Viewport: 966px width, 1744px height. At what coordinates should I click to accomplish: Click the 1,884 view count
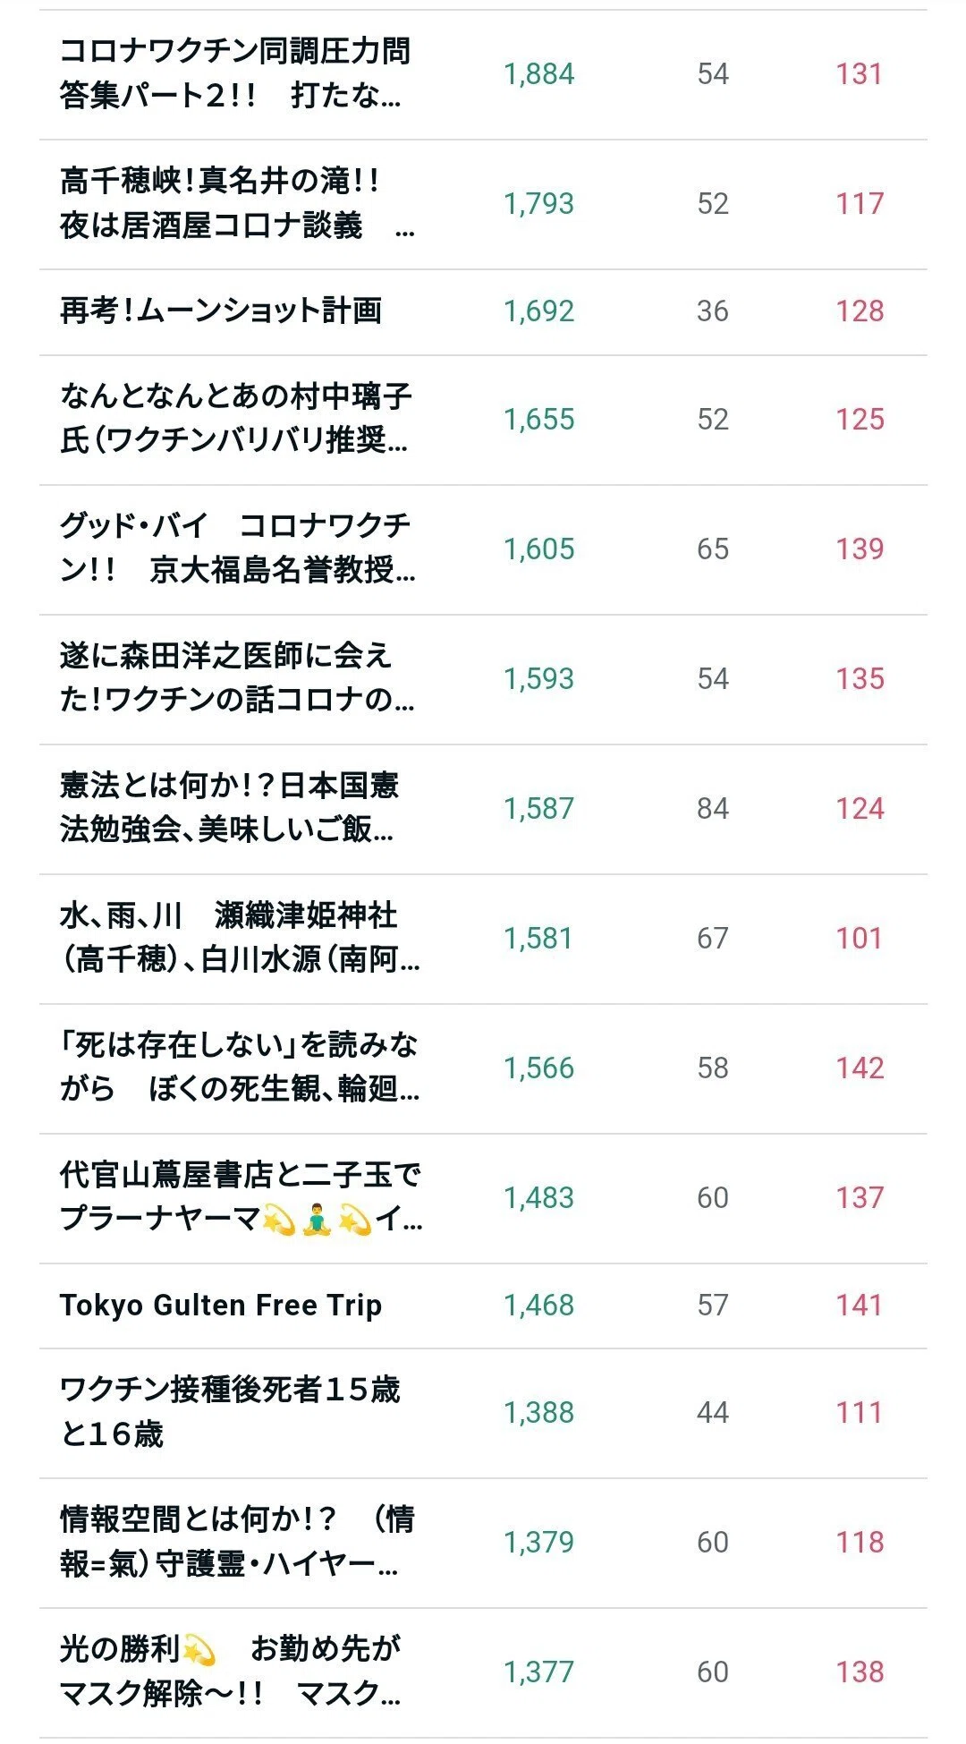pyautogui.click(x=538, y=73)
